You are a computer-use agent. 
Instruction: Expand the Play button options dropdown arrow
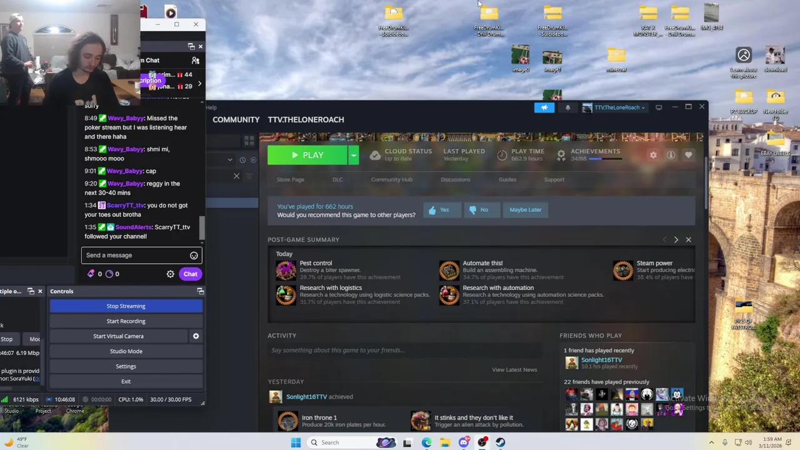click(x=354, y=155)
